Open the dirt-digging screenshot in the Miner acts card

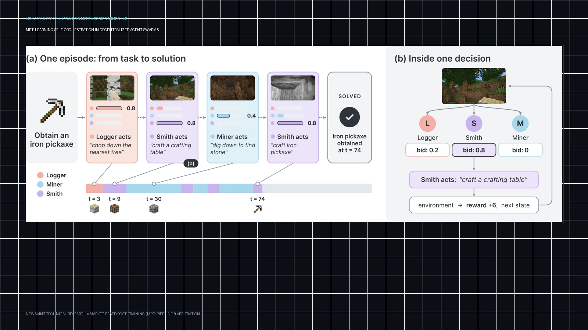pos(233,88)
